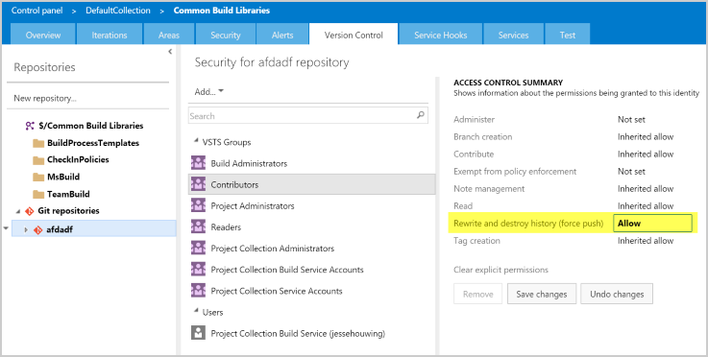
Task: Click the New repository... link
Action: click(x=45, y=98)
